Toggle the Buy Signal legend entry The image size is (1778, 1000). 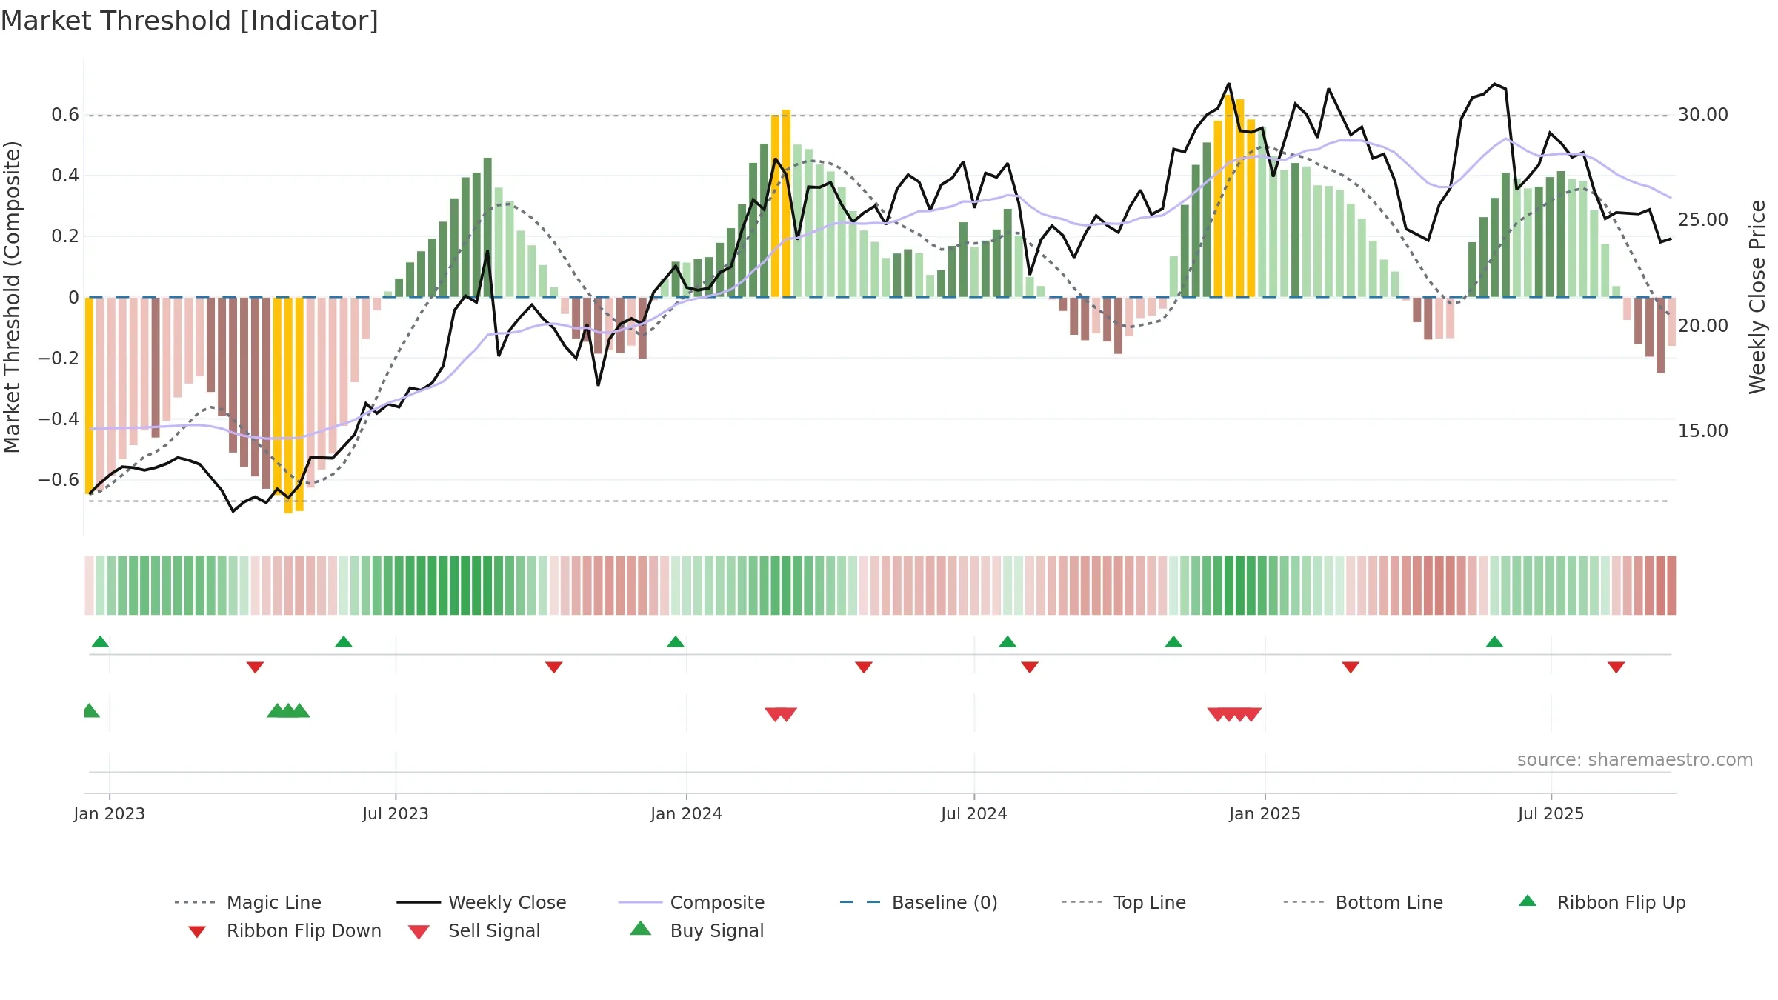pyautogui.click(x=697, y=930)
